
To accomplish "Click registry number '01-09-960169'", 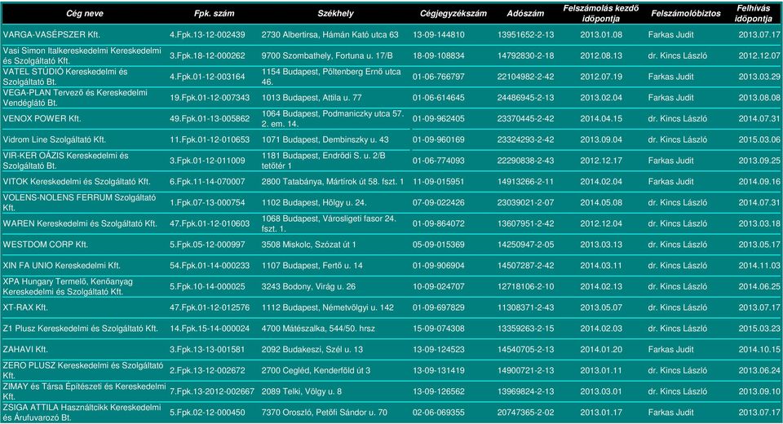I will [439, 139].
